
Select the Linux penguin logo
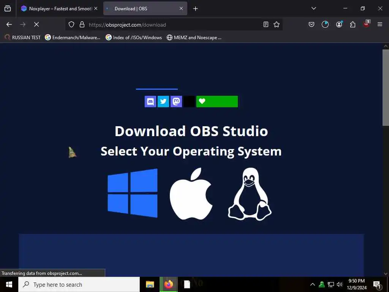pos(250,194)
